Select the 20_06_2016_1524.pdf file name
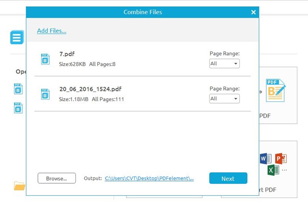This screenshot has height=209, width=308. pyautogui.click(x=90, y=89)
